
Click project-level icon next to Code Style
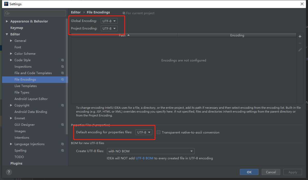tap(62, 60)
